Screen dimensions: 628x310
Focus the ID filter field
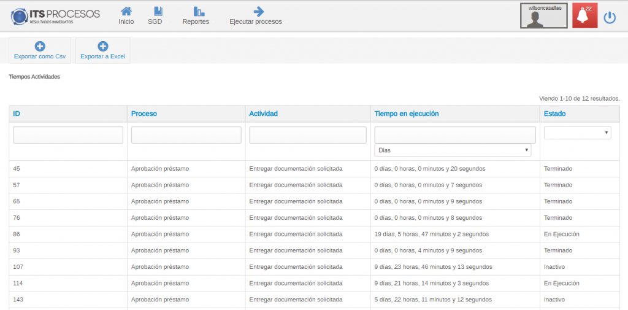tap(68, 135)
